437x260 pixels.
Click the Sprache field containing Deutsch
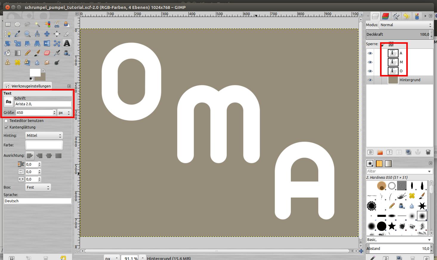coord(38,201)
